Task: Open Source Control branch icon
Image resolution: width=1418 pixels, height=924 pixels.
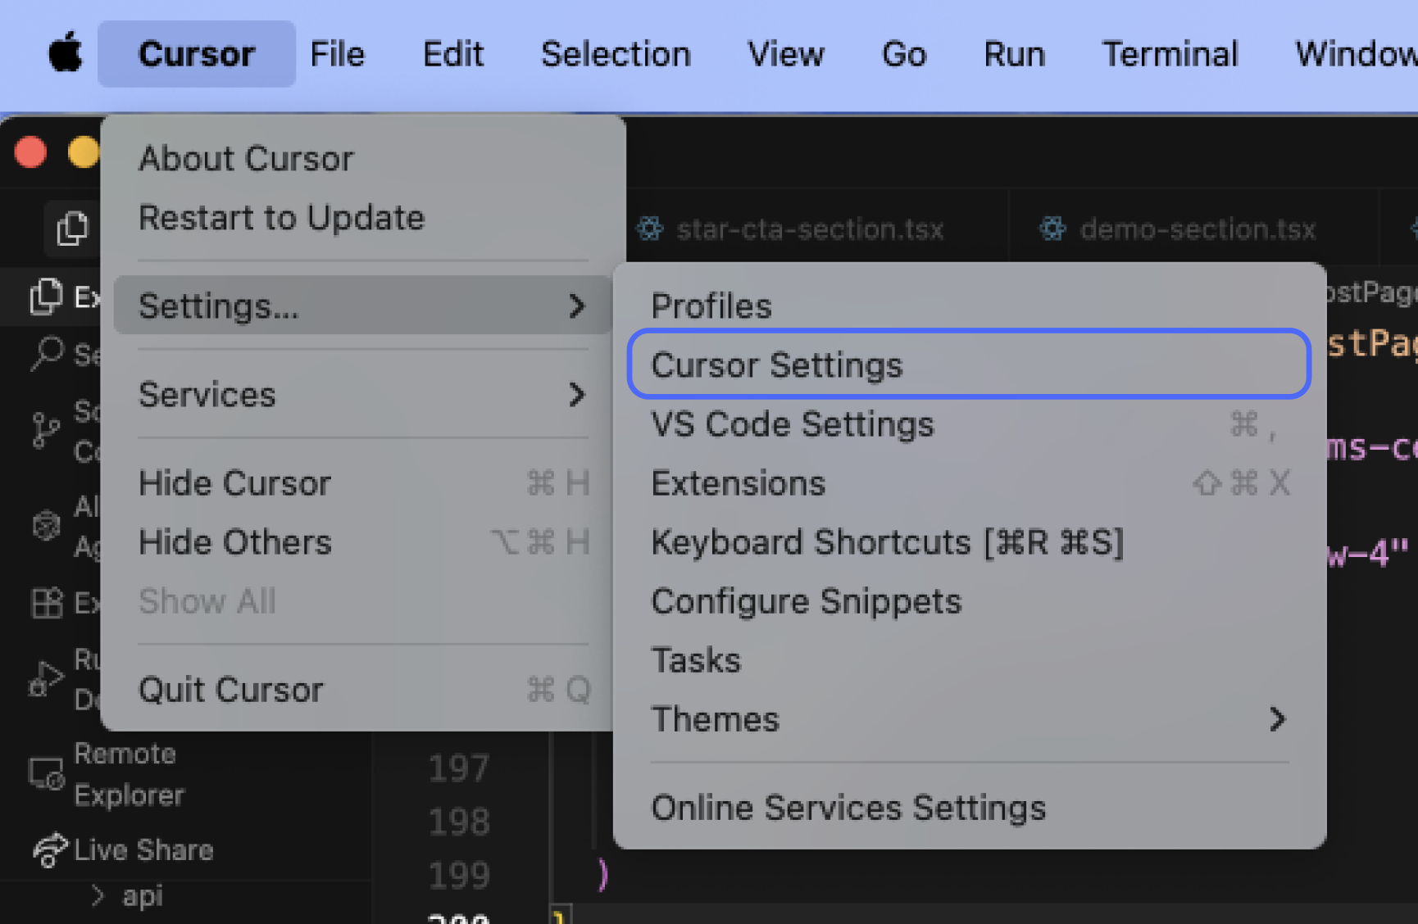Action: pos(46,430)
